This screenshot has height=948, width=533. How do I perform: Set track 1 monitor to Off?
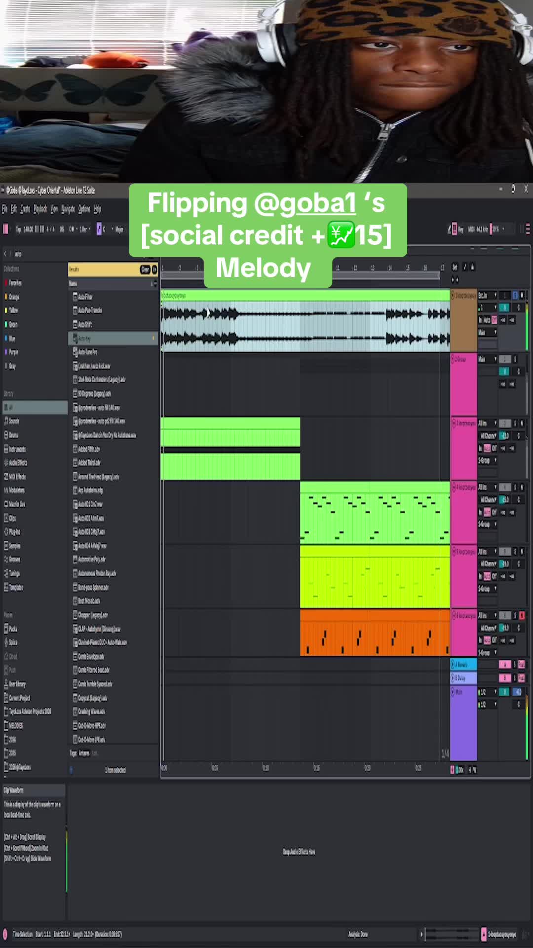tap(494, 320)
